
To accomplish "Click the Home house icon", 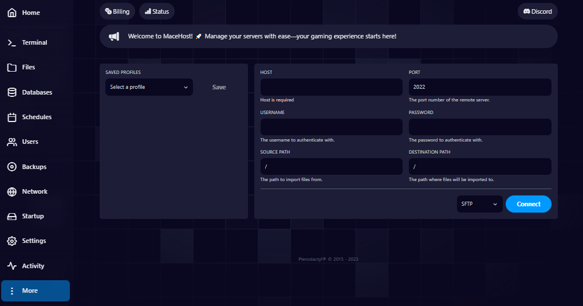I will pos(12,13).
